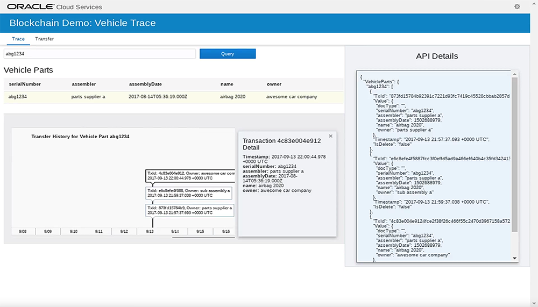The width and height of the screenshot is (538, 307).
Task: Click the 9/08 date on timeline axis
Action: [x=23, y=232]
